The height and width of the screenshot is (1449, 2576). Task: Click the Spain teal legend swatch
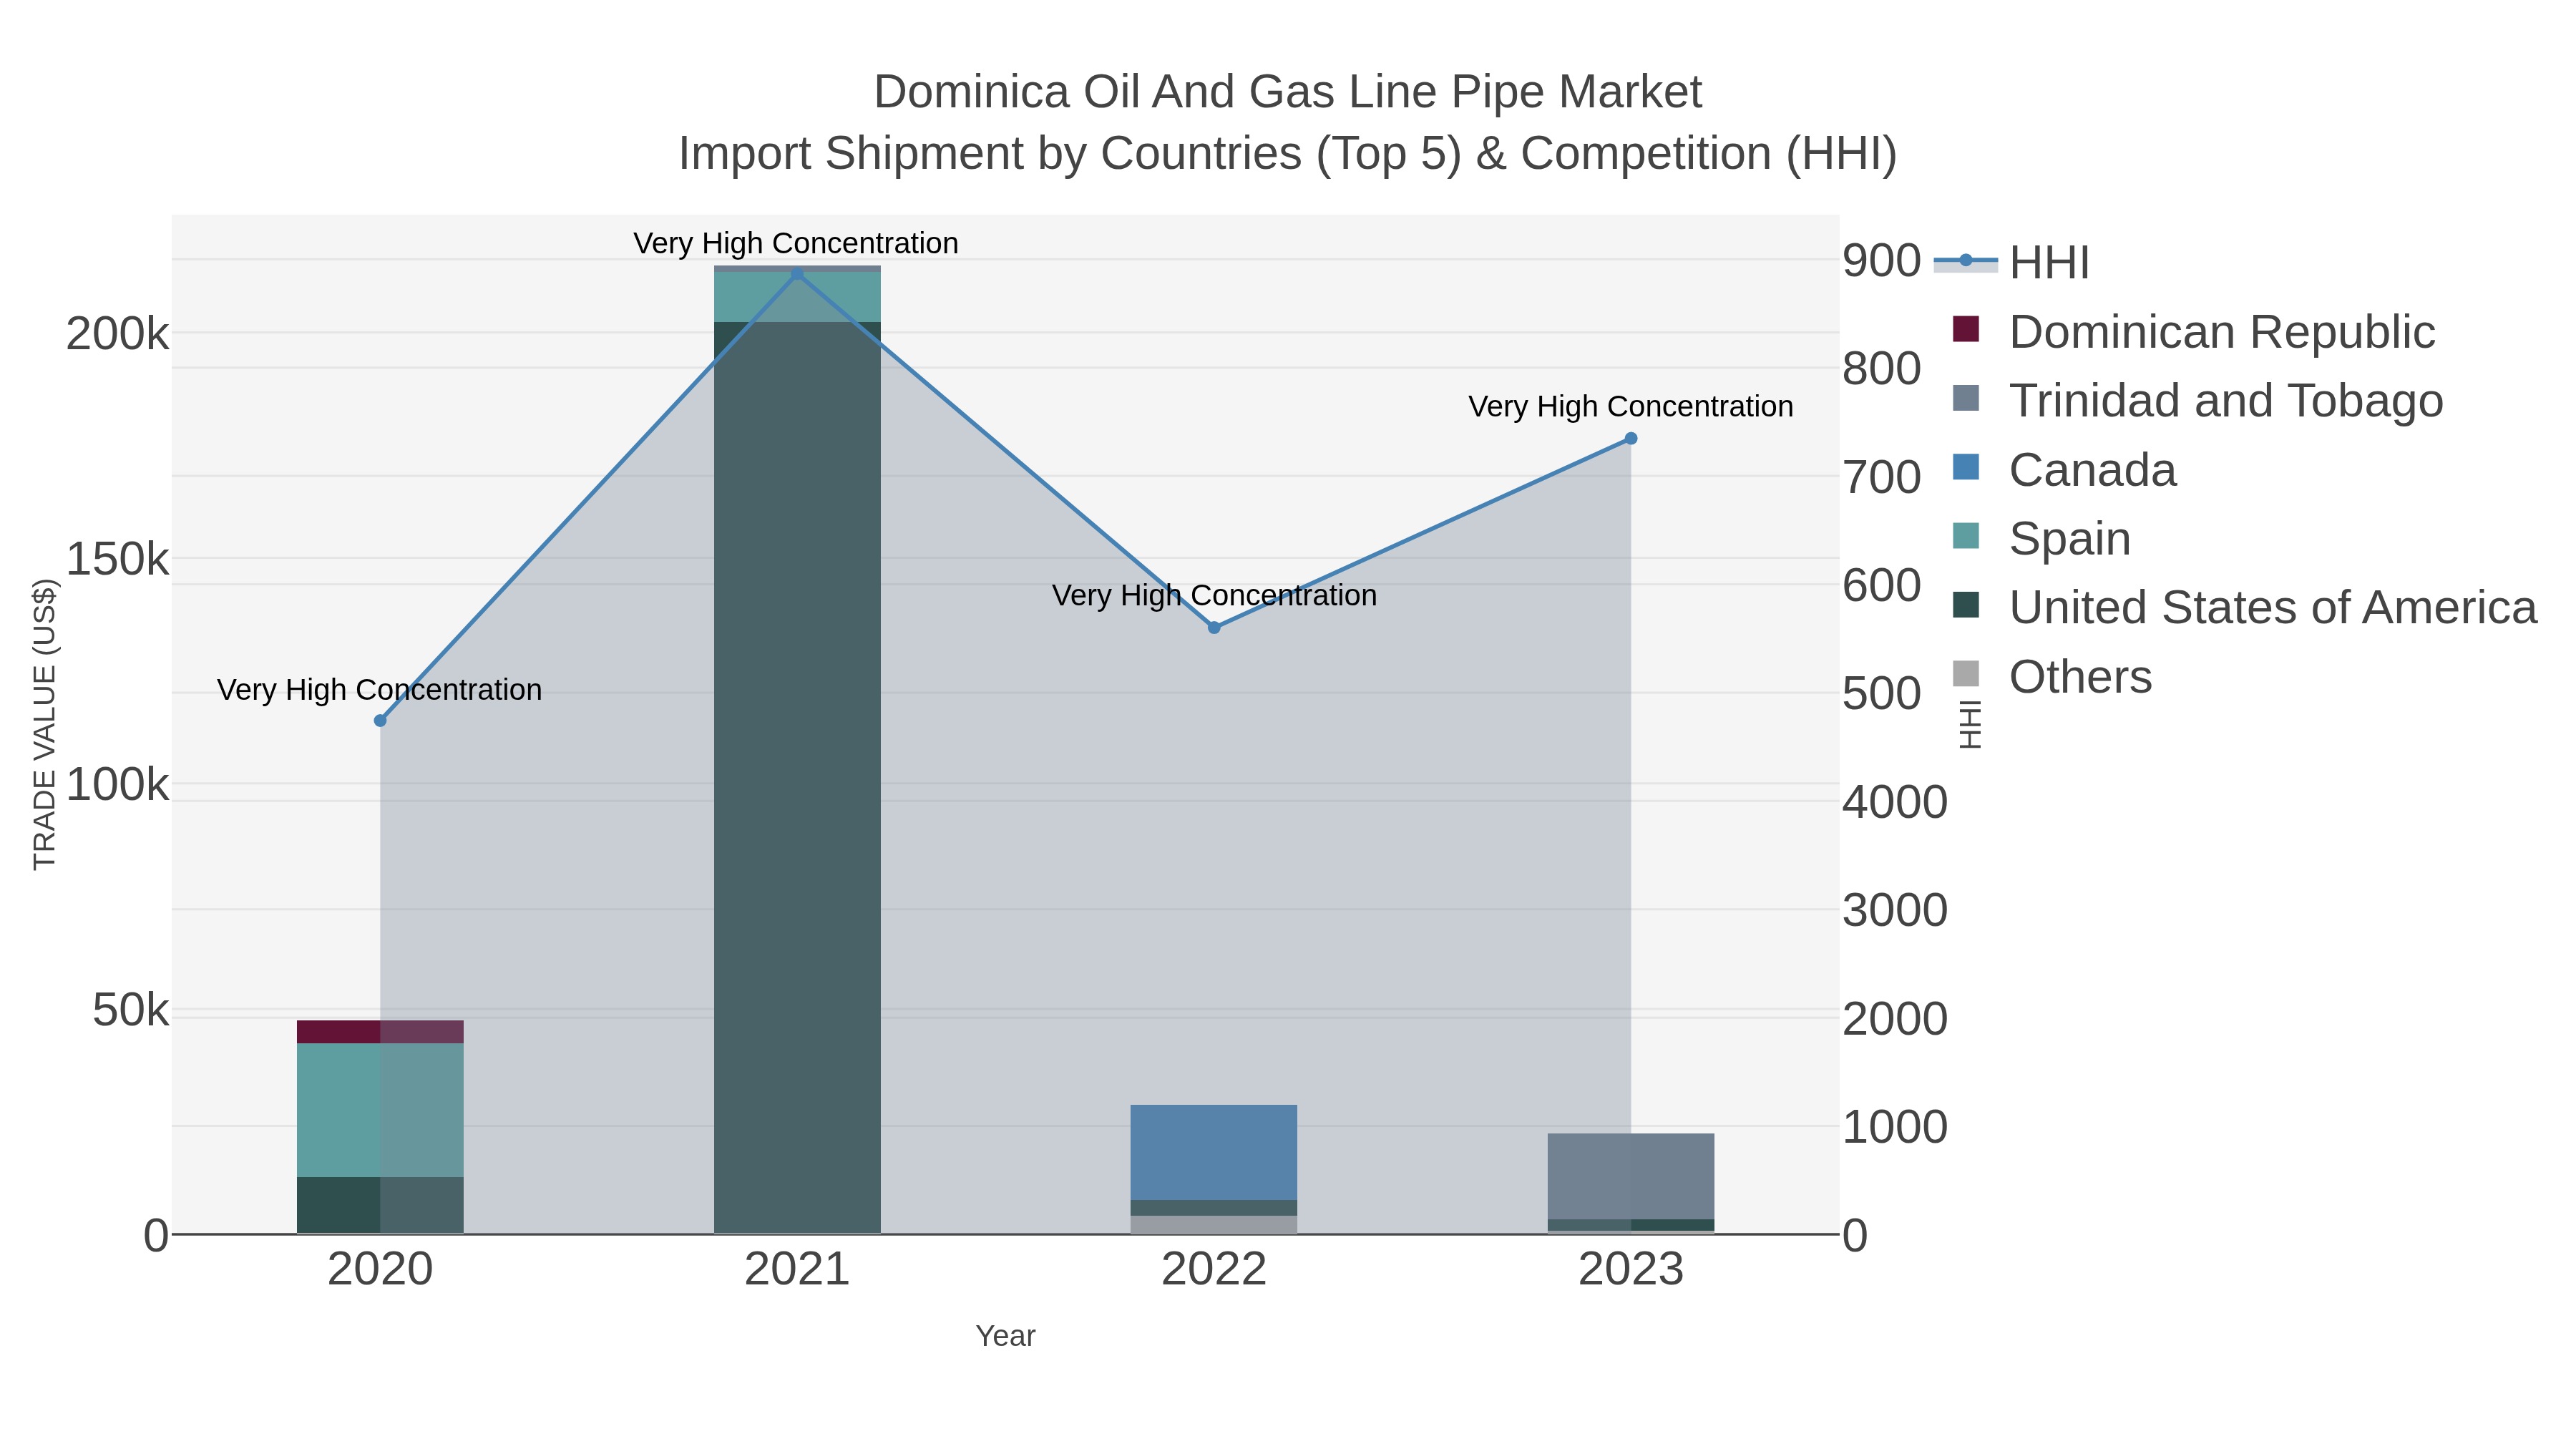(1966, 536)
